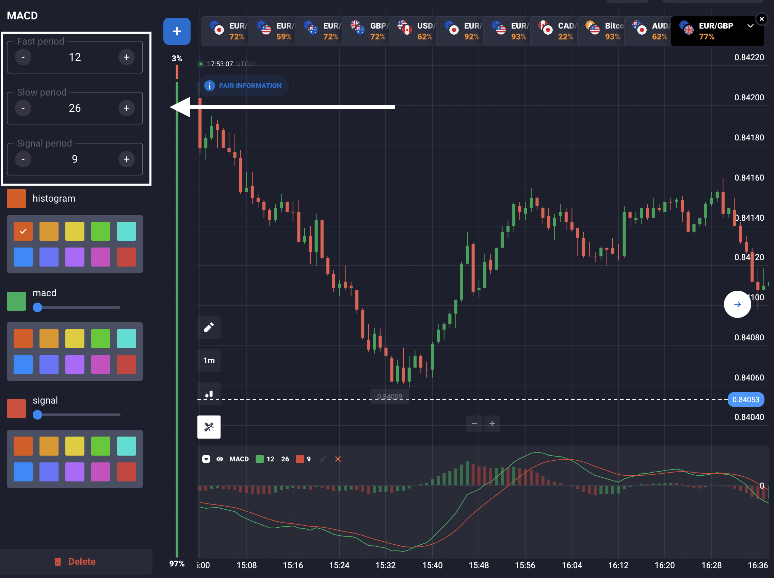
Task: Open the 1m timeframe selector
Action: click(x=209, y=360)
